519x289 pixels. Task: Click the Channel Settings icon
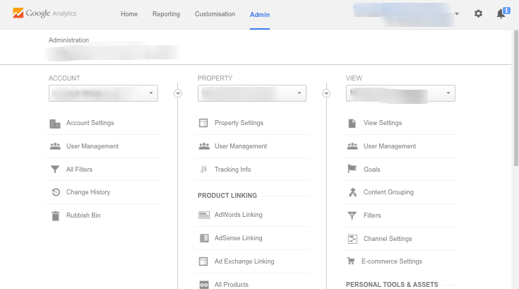352,239
